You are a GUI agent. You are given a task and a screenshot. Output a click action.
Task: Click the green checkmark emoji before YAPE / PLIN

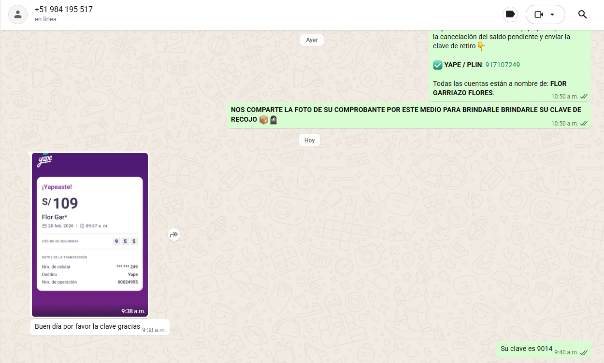click(x=438, y=65)
